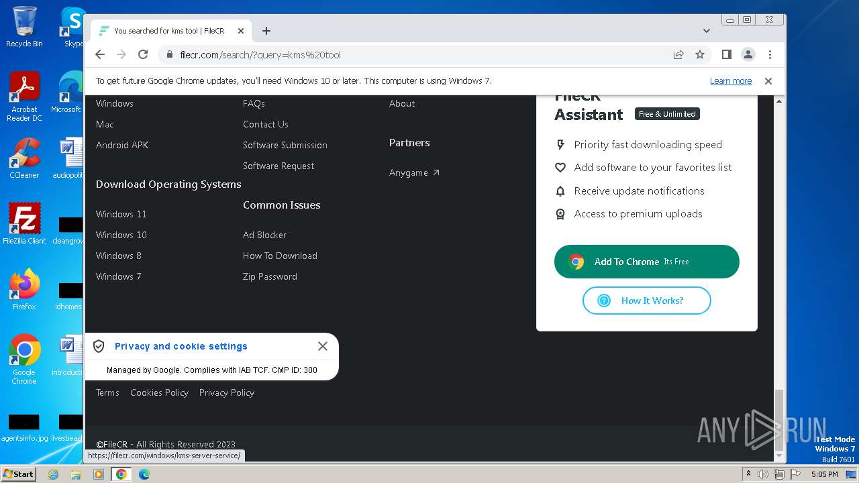859x483 pixels.
Task: Open the FAQs link
Action: click(254, 103)
